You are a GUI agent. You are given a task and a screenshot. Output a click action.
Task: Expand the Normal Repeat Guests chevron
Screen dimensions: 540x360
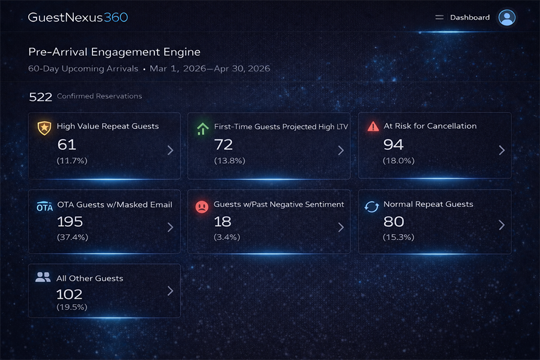coord(502,226)
